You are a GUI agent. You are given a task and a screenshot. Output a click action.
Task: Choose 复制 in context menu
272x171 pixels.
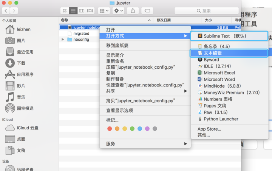[x=145, y=73]
